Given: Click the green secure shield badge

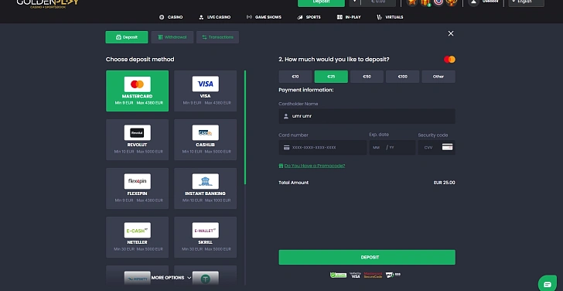Looking at the screenshot, I should coord(338,276).
